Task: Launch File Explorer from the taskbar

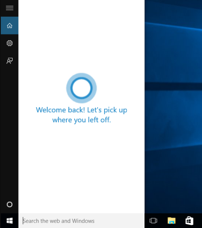Action: point(172,221)
